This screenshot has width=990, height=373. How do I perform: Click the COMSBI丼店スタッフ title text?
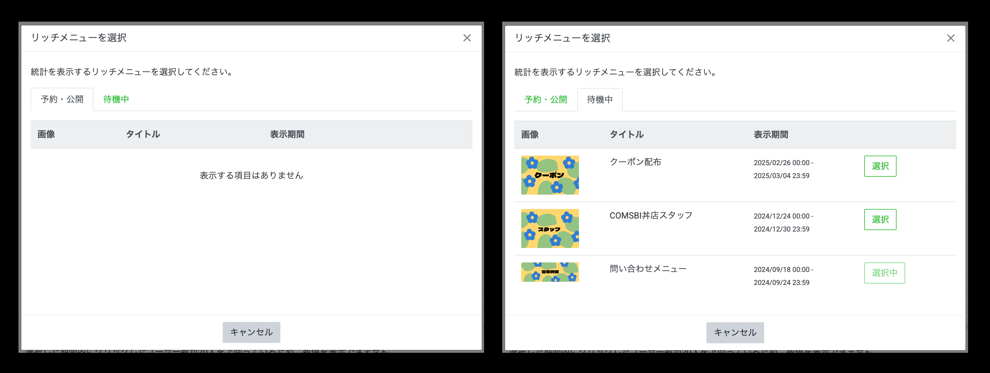point(651,215)
